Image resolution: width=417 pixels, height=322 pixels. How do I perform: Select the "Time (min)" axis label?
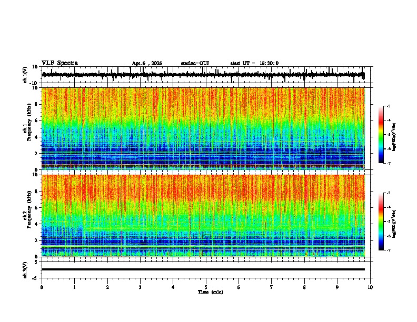211,292
